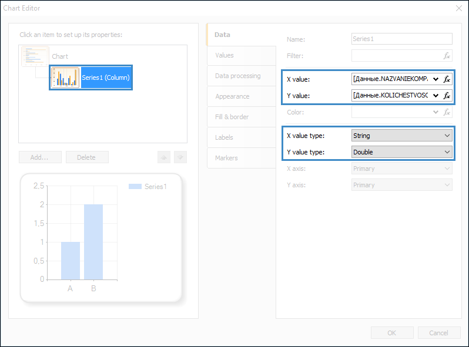Open the X value type dropdown

click(x=401, y=136)
